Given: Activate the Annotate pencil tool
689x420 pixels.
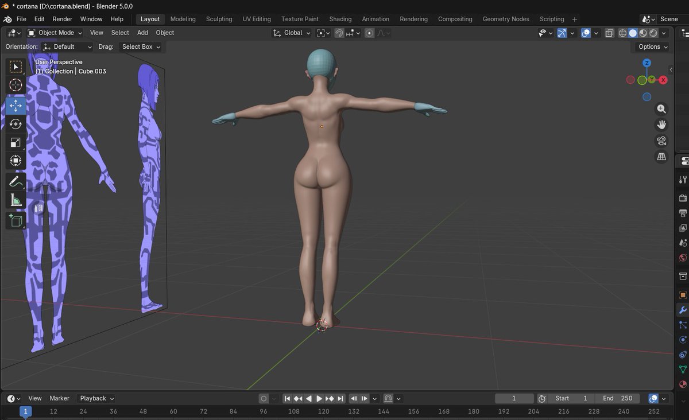Looking at the screenshot, I should 16,182.
